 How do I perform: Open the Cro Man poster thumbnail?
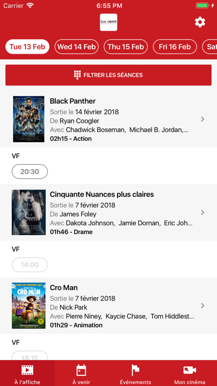29,306
